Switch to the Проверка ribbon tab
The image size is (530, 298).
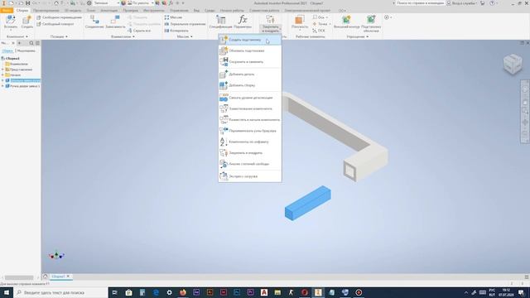tap(131, 11)
